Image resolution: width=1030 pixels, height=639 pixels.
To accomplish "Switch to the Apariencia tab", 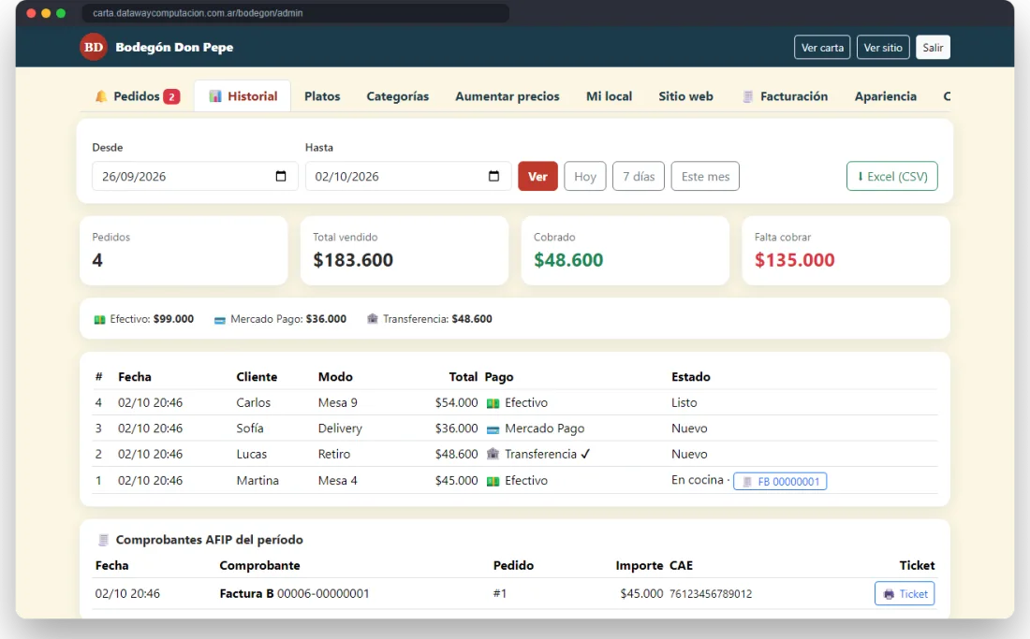I will 886,96.
